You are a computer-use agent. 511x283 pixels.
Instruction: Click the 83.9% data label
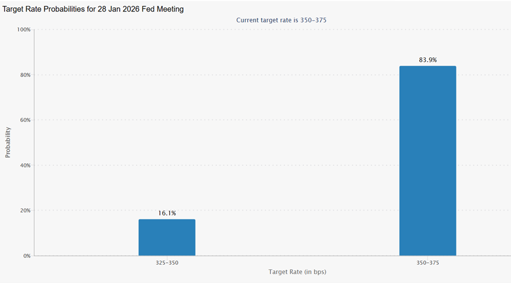[427, 60]
